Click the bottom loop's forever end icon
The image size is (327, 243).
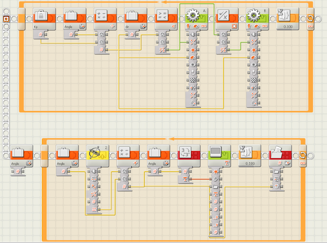[x=303, y=156]
